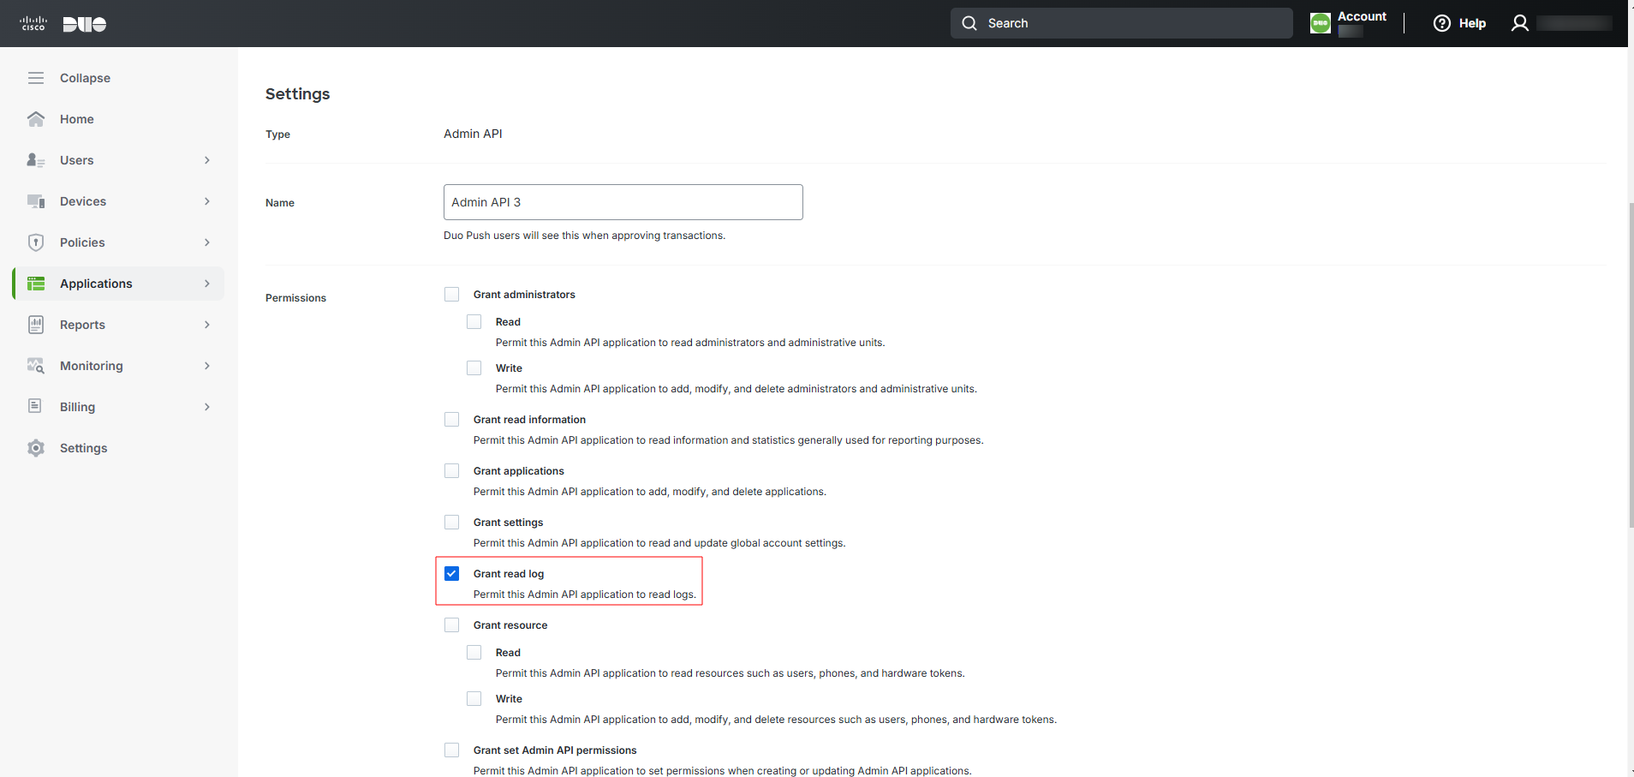The image size is (1634, 777).
Task: Click the Name input field
Action: (x=623, y=202)
